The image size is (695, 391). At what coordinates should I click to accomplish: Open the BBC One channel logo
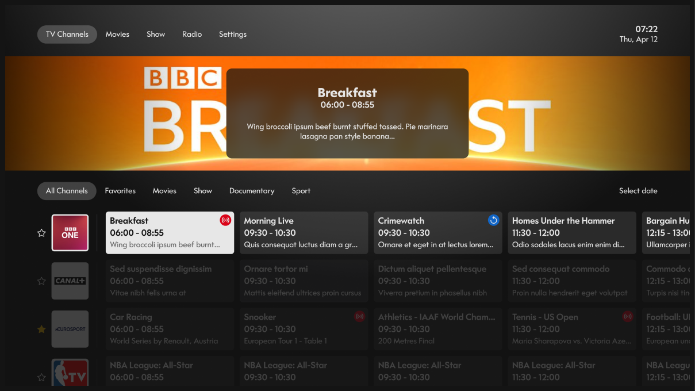point(70,233)
